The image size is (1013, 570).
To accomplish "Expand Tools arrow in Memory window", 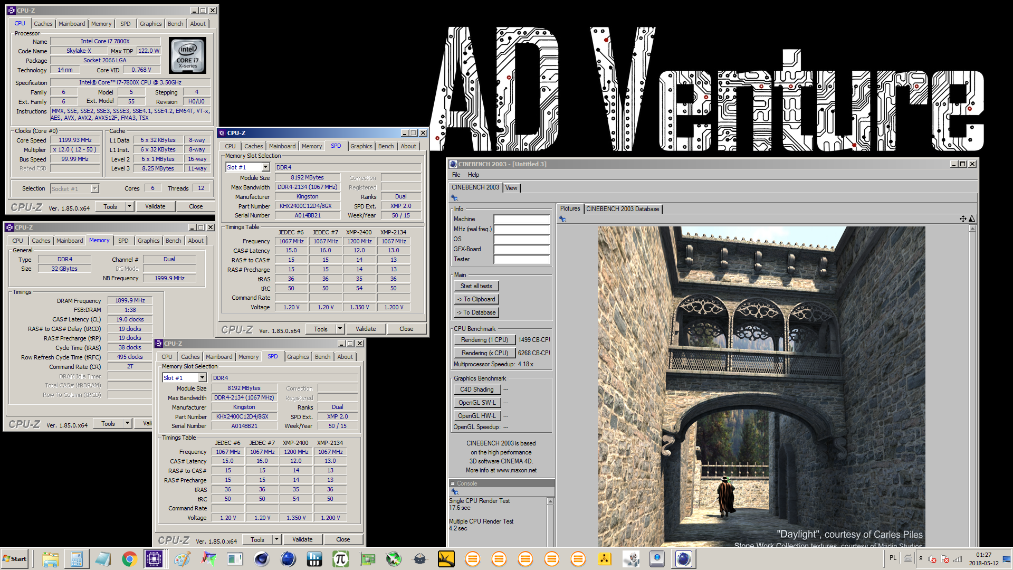I will click(x=127, y=423).
